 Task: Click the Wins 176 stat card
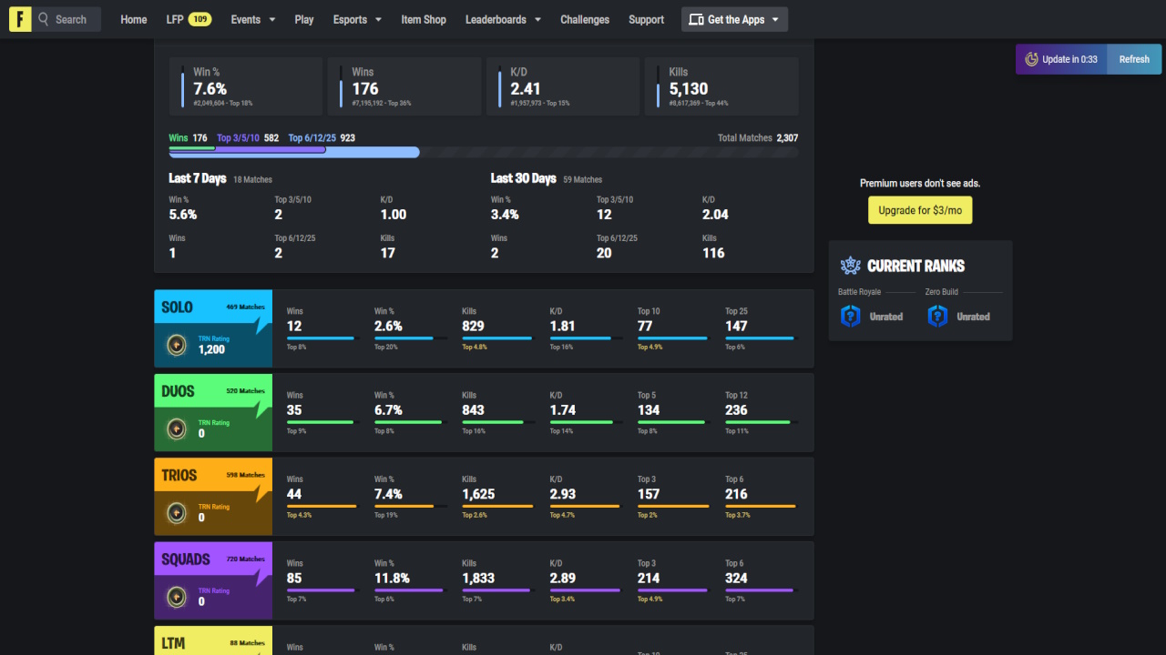[x=404, y=86]
